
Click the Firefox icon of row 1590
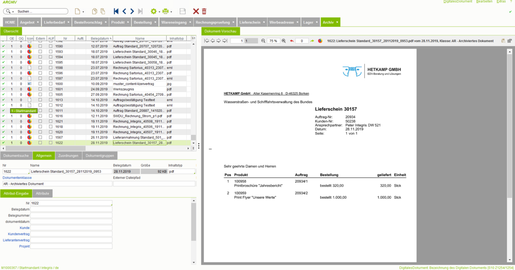pos(29,46)
